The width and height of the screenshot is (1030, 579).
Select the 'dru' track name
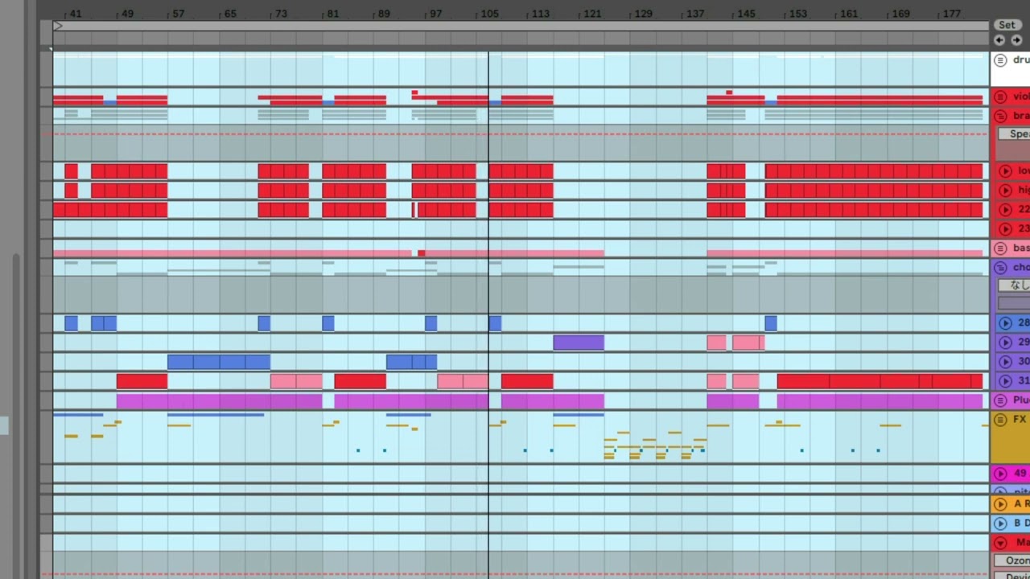coord(1021,60)
